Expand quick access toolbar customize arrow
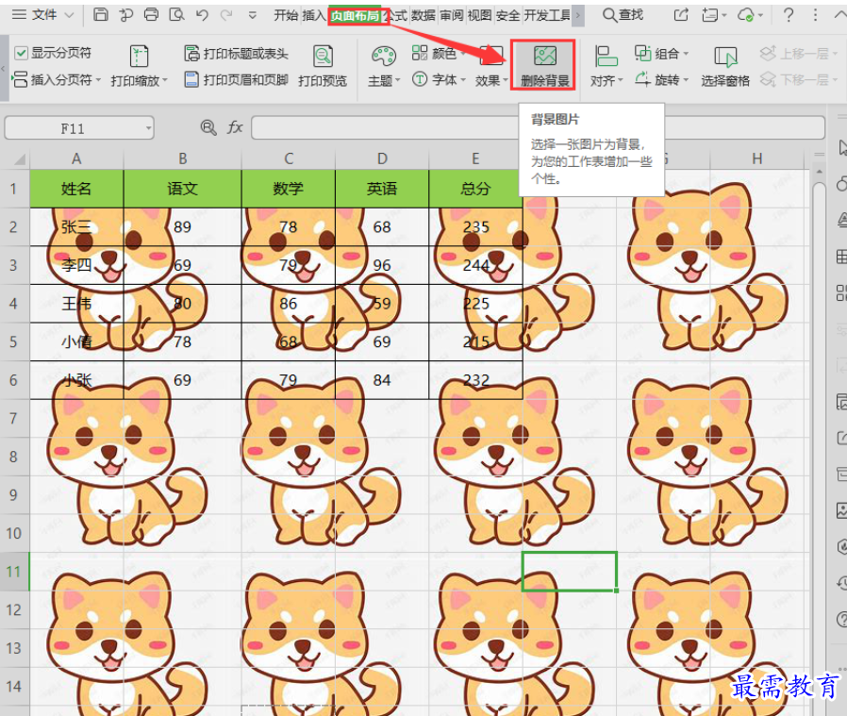This screenshot has height=716, width=847. (252, 15)
